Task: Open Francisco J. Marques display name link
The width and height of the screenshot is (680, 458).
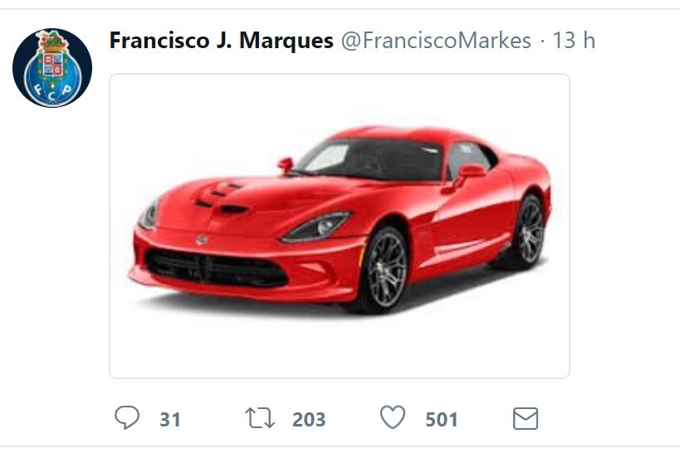Action: point(221,40)
